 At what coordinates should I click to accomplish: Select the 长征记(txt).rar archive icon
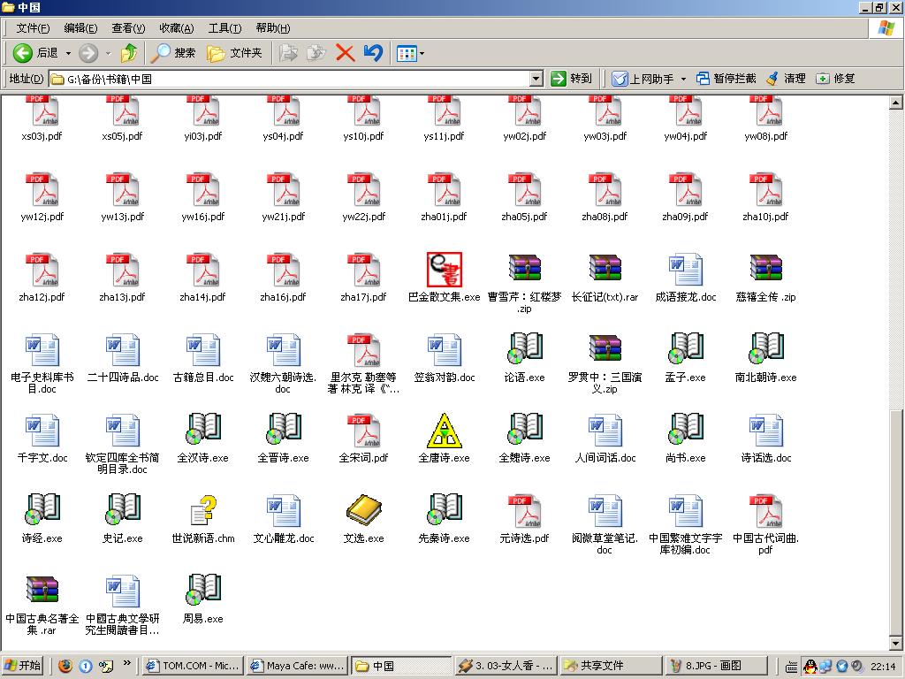coord(605,269)
